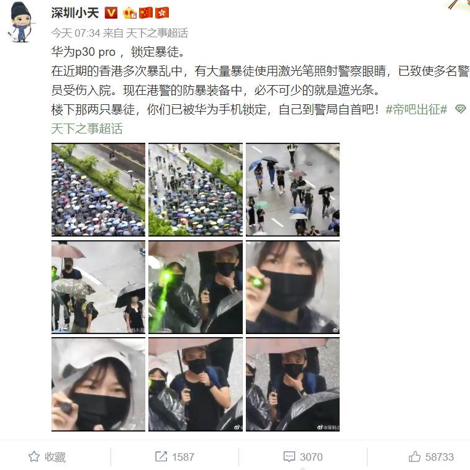Open thumbnail of masked face holding green laser

click(x=292, y=287)
